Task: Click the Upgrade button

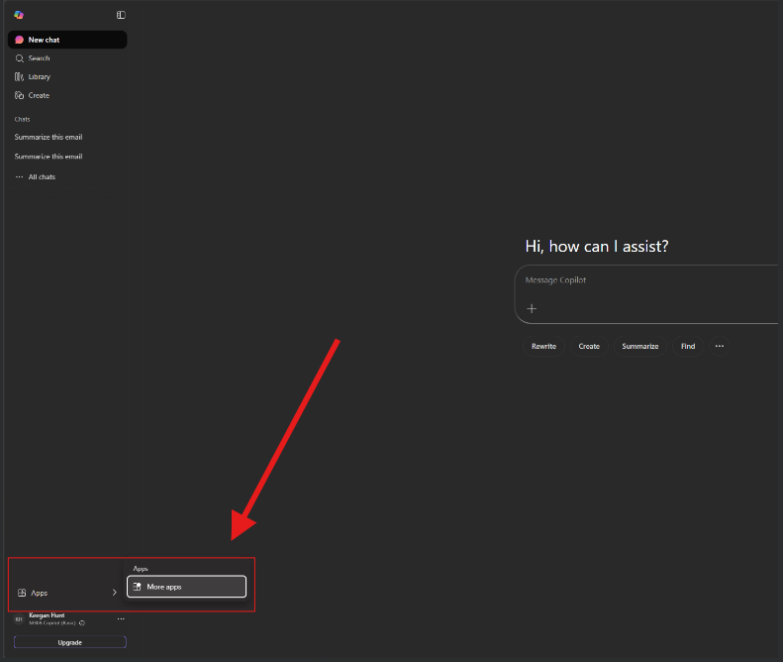Action: (70, 642)
